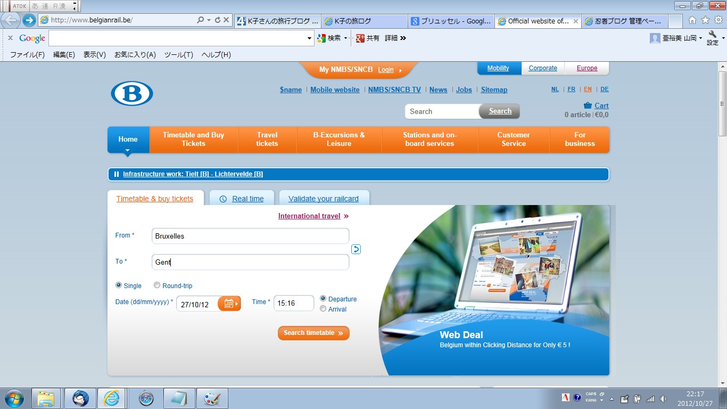Select the Departure radio button
This screenshot has height=409, width=727.
pyautogui.click(x=323, y=299)
